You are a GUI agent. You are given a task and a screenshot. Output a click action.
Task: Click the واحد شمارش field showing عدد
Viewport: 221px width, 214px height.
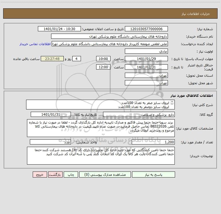(x=50, y=142)
